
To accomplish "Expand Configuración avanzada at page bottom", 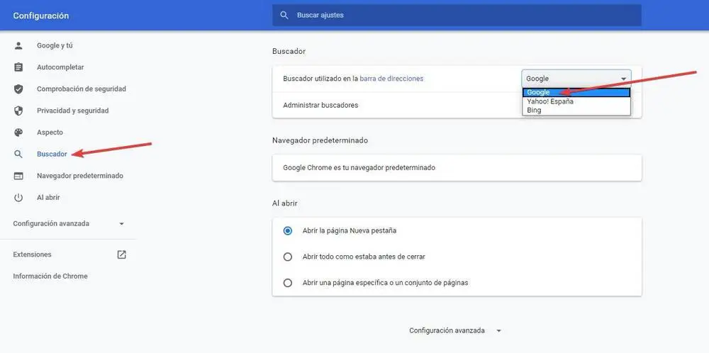I will point(455,330).
